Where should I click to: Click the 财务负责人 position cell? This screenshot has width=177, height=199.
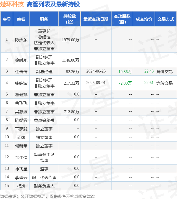coord(44,186)
